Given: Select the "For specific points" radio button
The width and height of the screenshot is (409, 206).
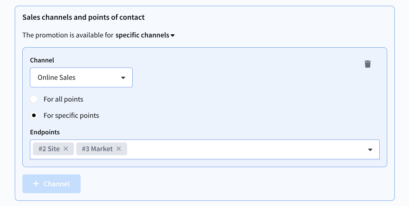Looking at the screenshot, I should [x=34, y=115].
